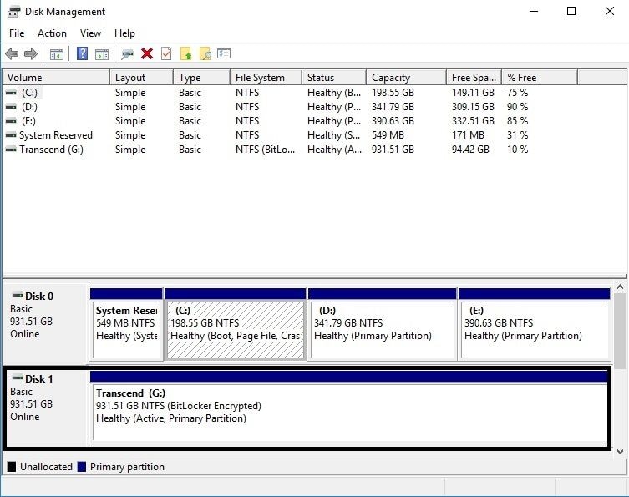Open the View menu

pyautogui.click(x=90, y=33)
